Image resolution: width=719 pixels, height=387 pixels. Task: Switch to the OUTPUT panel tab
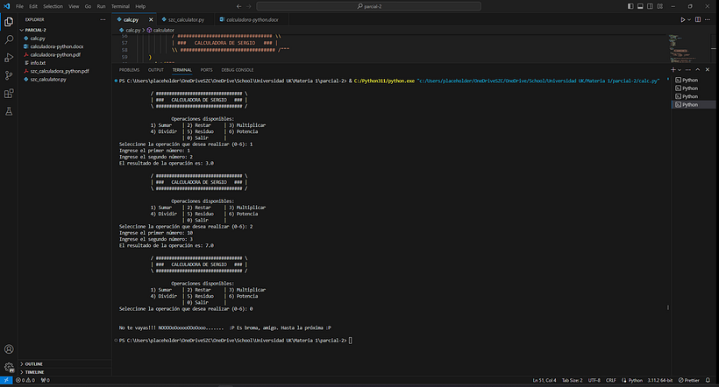(156, 70)
